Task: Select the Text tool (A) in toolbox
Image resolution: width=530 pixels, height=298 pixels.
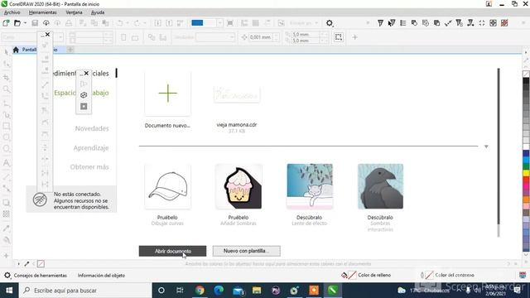Action: click(6, 163)
